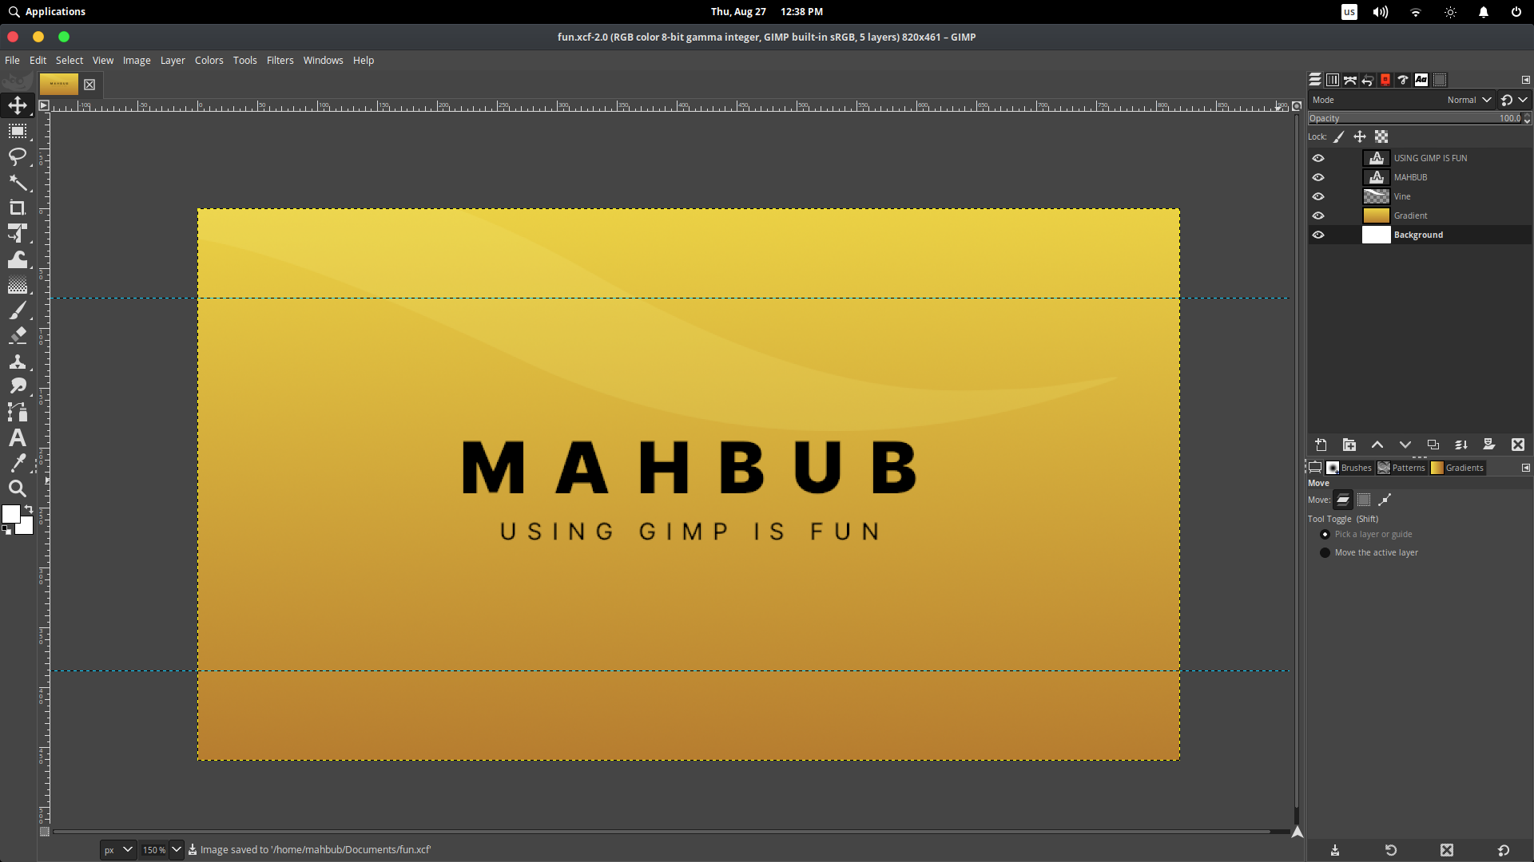The image size is (1534, 862).
Task: Switch to the Channels tab icon
Action: tap(1333, 80)
